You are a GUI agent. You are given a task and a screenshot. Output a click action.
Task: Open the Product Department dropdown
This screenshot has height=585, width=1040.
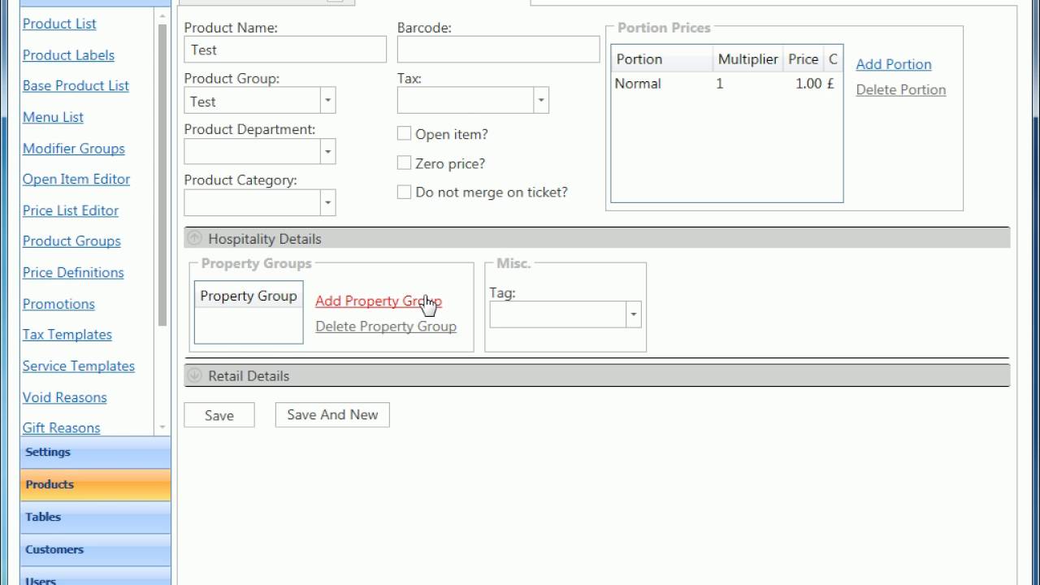click(x=327, y=151)
